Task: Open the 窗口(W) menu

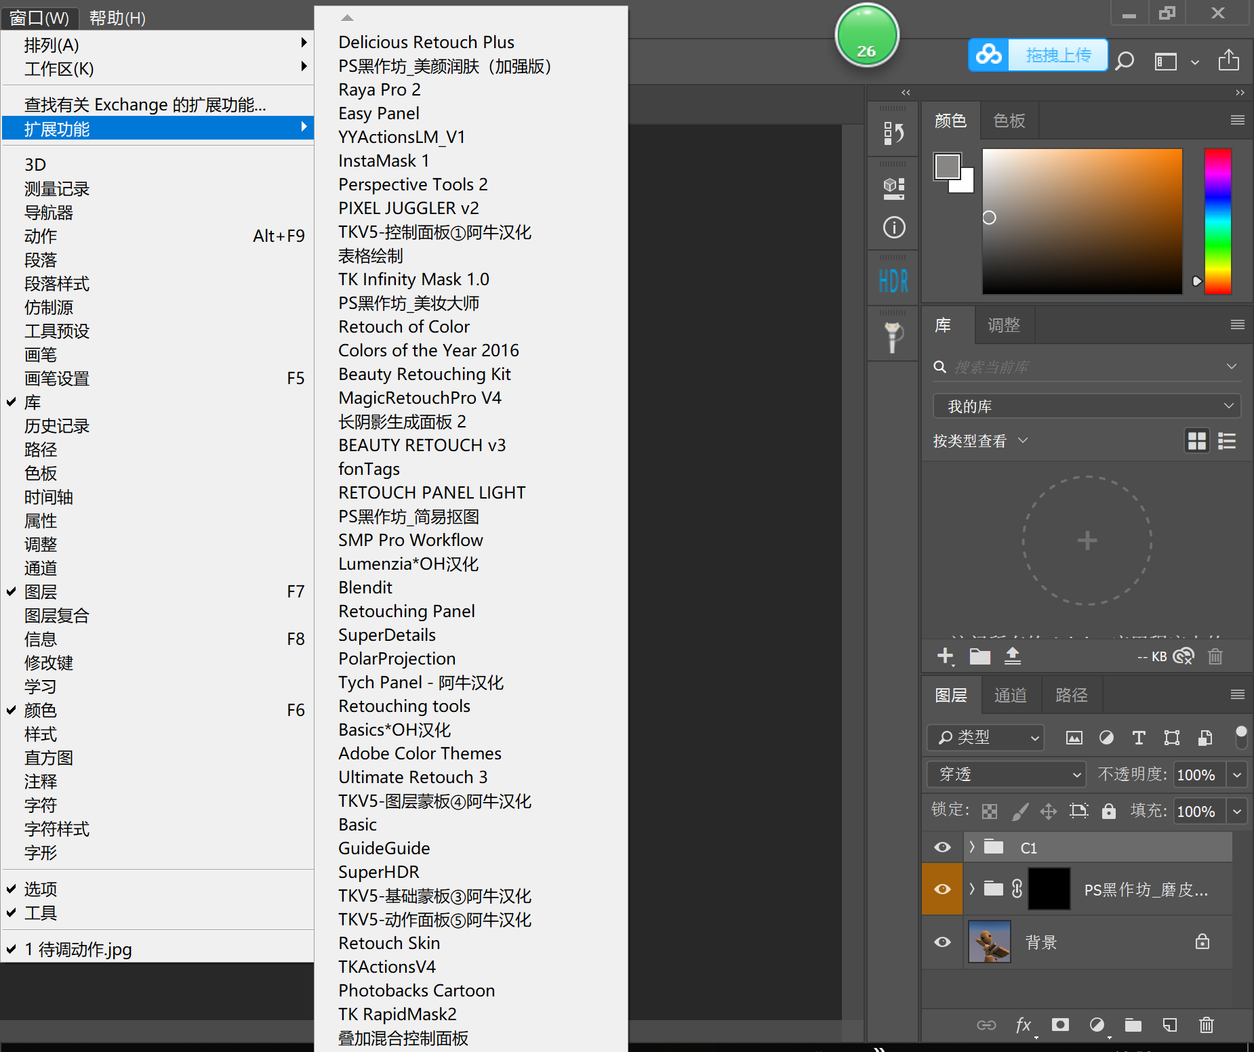Action: 39,18
